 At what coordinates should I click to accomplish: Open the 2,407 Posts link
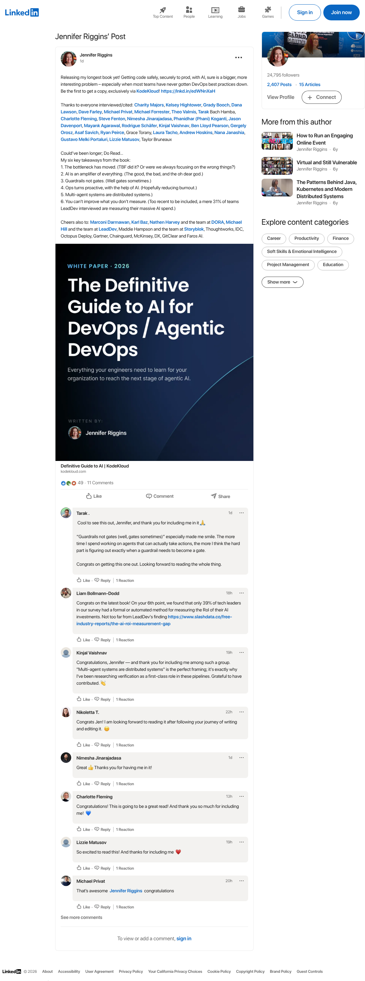279,84
